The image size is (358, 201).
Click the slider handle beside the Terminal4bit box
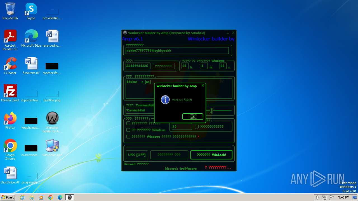(211, 111)
